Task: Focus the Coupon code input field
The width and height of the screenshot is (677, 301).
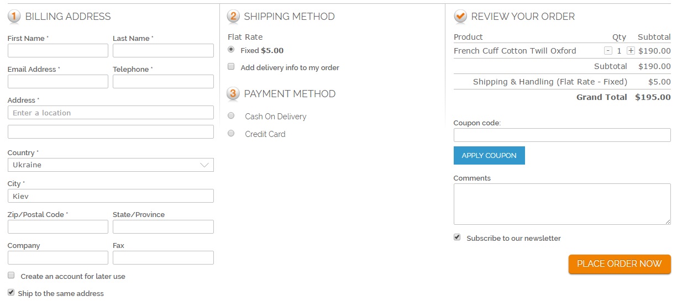Action: (x=561, y=135)
